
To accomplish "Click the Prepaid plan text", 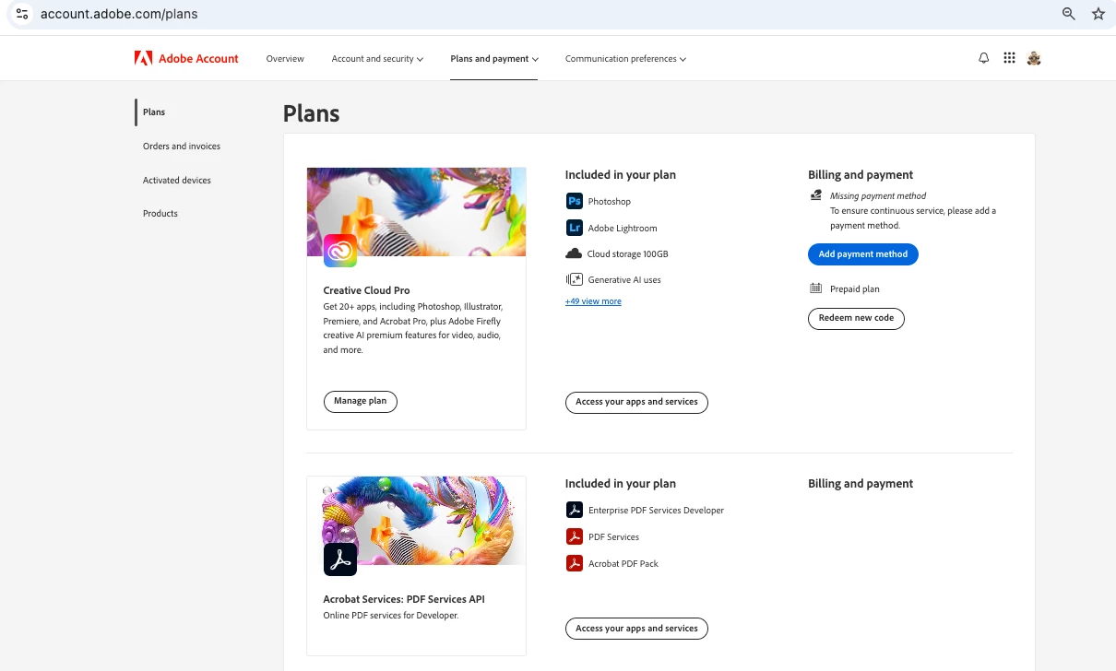I will tap(855, 289).
